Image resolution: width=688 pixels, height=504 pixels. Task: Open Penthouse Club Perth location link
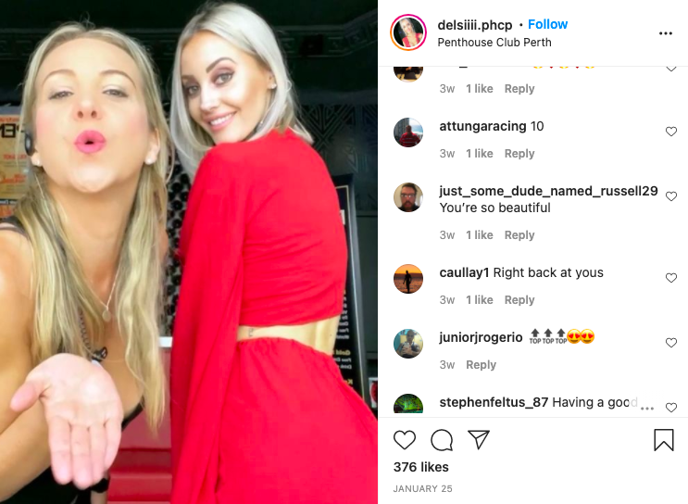click(x=494, y=42)
